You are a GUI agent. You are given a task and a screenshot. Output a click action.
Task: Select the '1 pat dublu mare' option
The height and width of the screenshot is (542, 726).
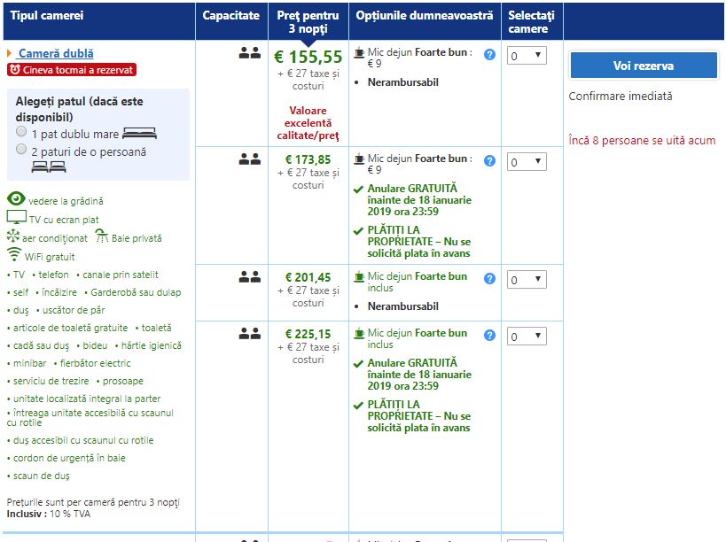21,132
